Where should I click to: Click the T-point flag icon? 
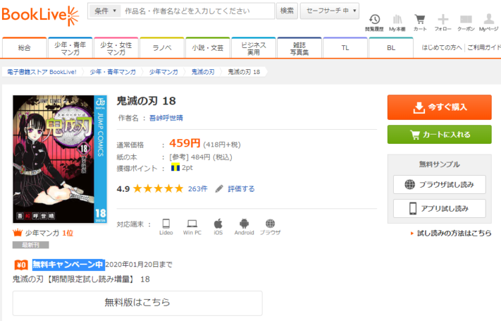(x=175, y=167)
